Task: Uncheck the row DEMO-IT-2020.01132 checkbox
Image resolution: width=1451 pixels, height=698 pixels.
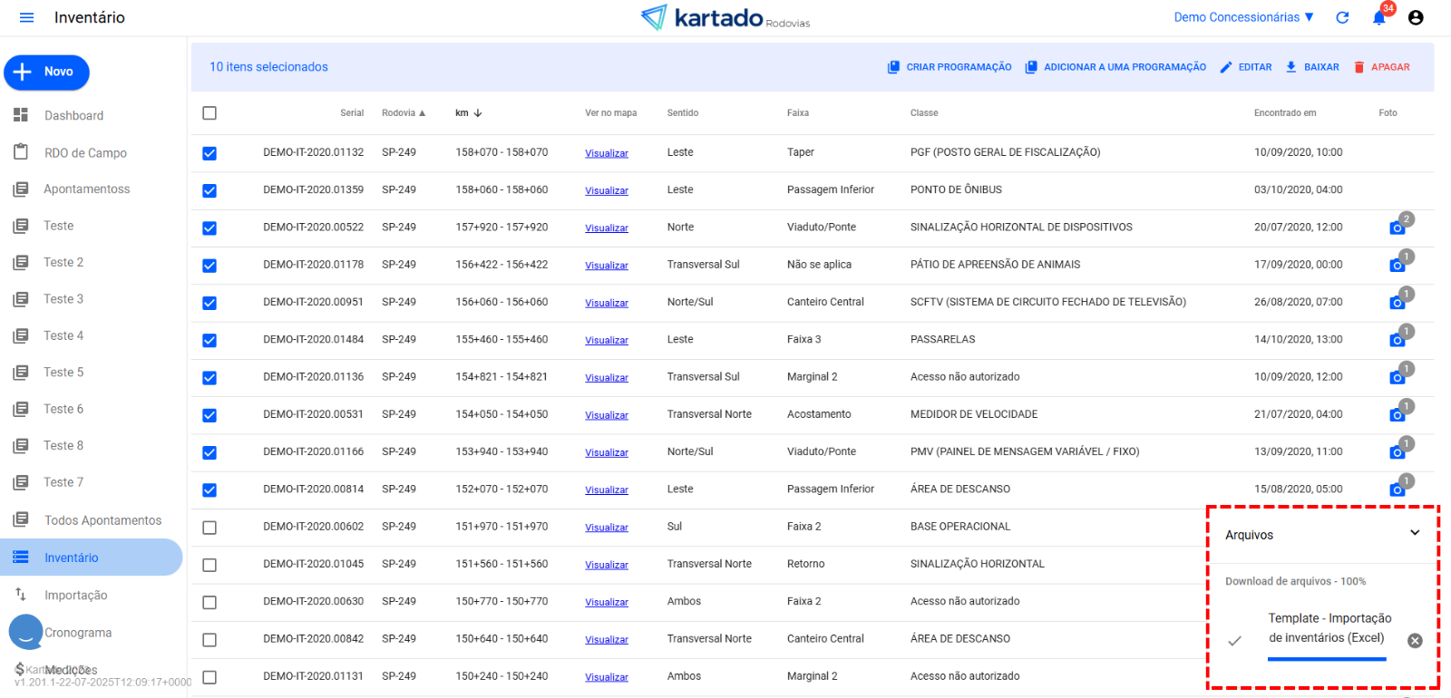Action: (x=209, y=153)
